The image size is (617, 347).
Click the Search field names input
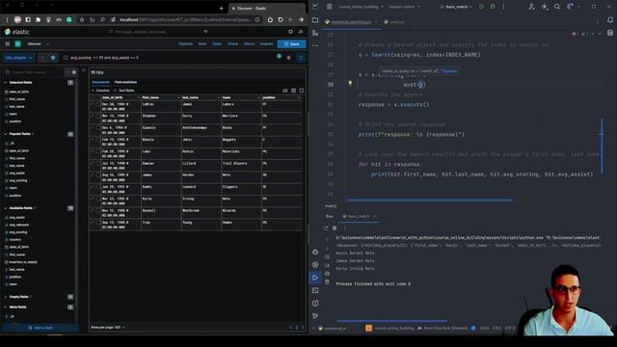coord(36,72)
